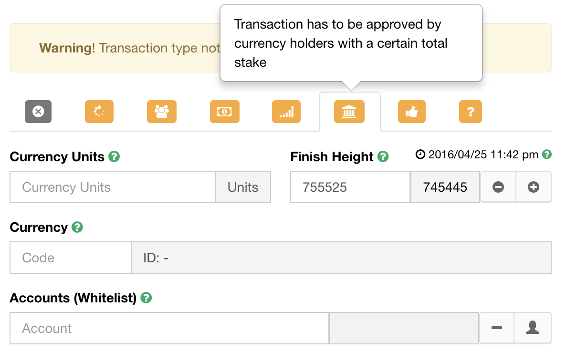Click the bank building currency holders tab
The height and width of the screenshot is (352, 566).
(349, 112)
